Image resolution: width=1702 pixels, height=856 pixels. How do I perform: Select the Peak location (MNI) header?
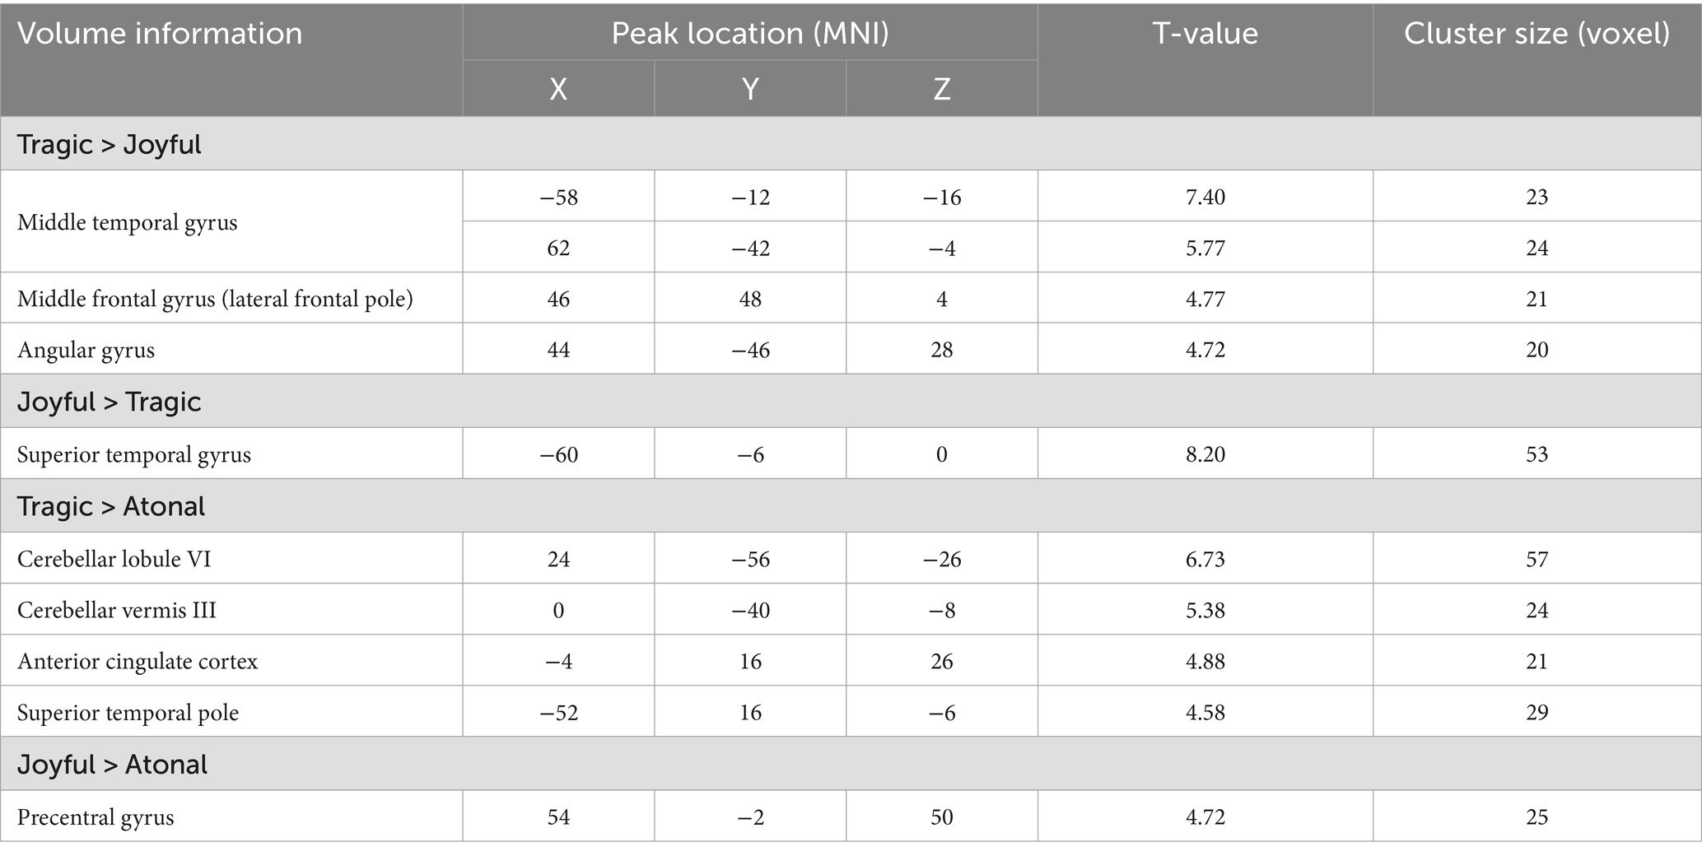pos(749,33)
